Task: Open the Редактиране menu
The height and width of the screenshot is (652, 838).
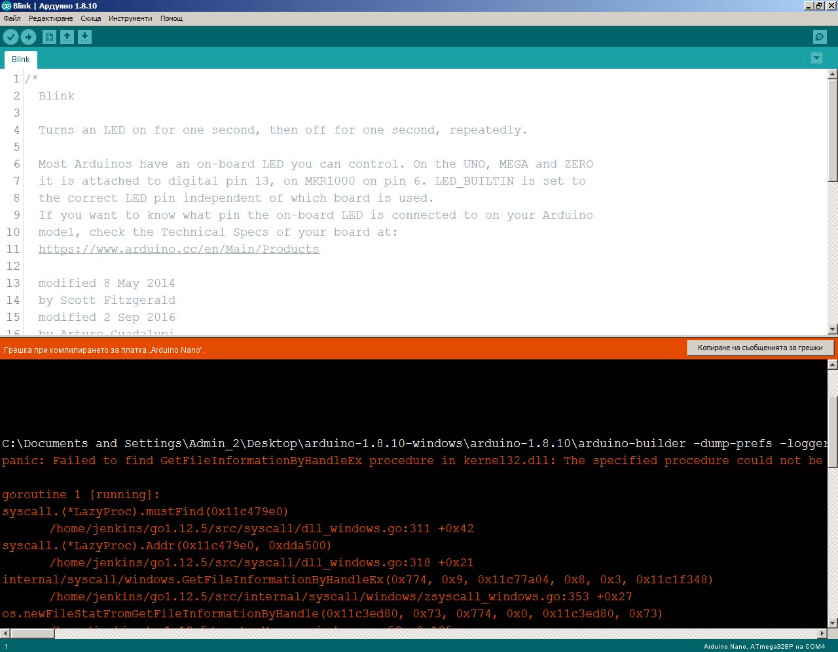Action: (x=50, y=18)
